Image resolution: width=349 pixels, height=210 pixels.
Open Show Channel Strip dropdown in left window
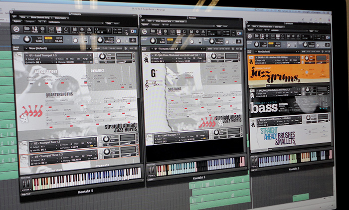click(41, 17)
